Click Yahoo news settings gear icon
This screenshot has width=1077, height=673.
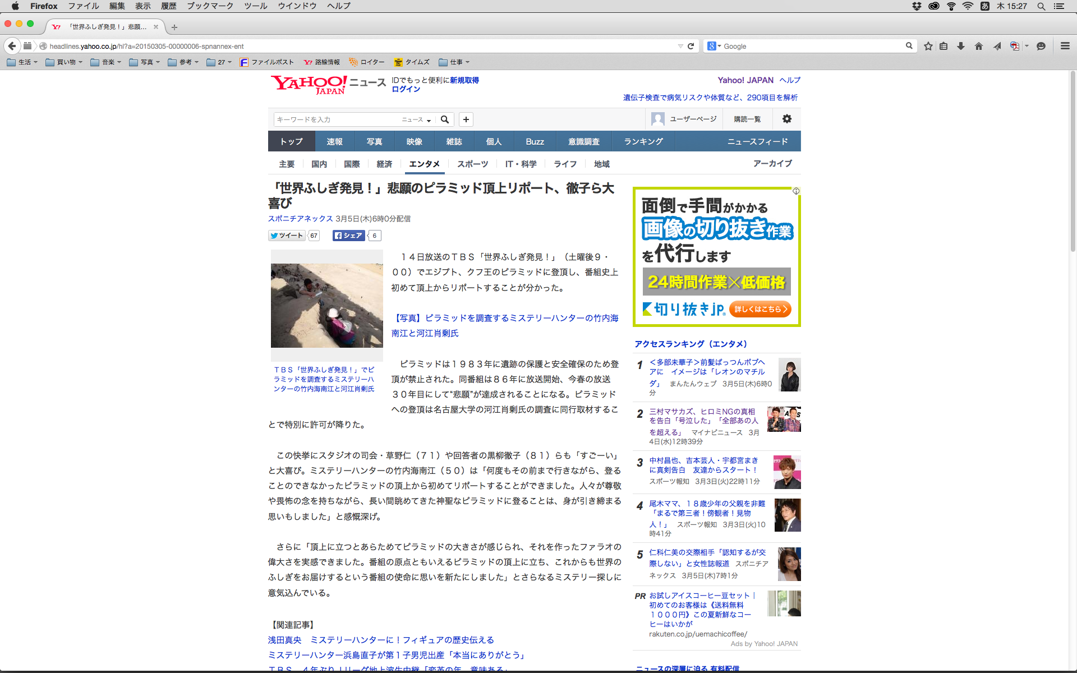[787, 119]
